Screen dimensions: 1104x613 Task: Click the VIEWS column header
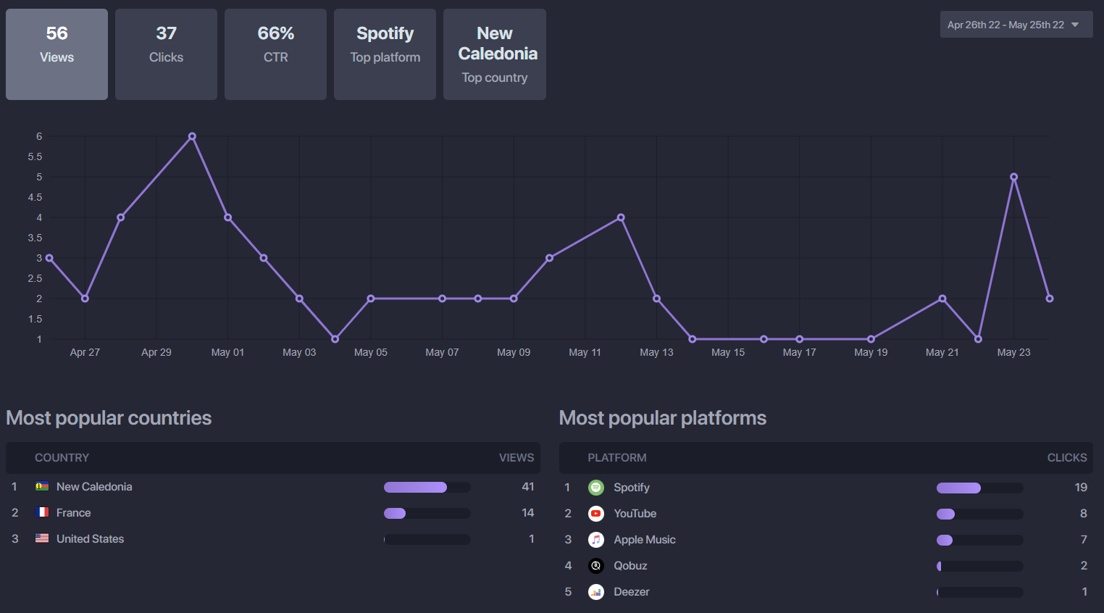(x=517, y=458)
